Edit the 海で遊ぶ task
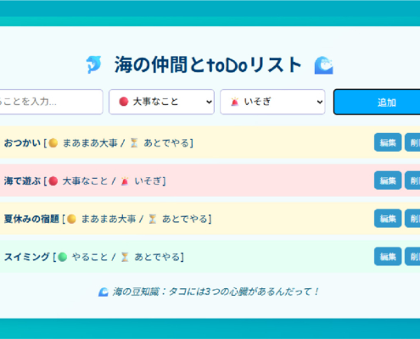 (x=388, y=181)
